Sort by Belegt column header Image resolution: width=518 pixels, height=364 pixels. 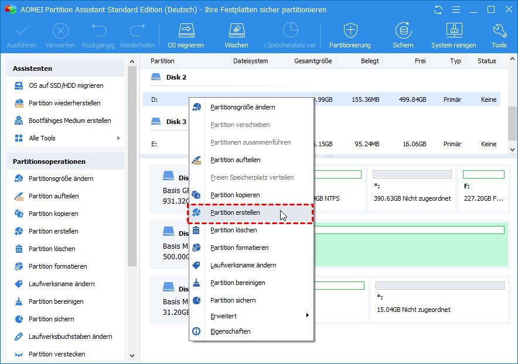pyautogui.click(x=370, y=61)
